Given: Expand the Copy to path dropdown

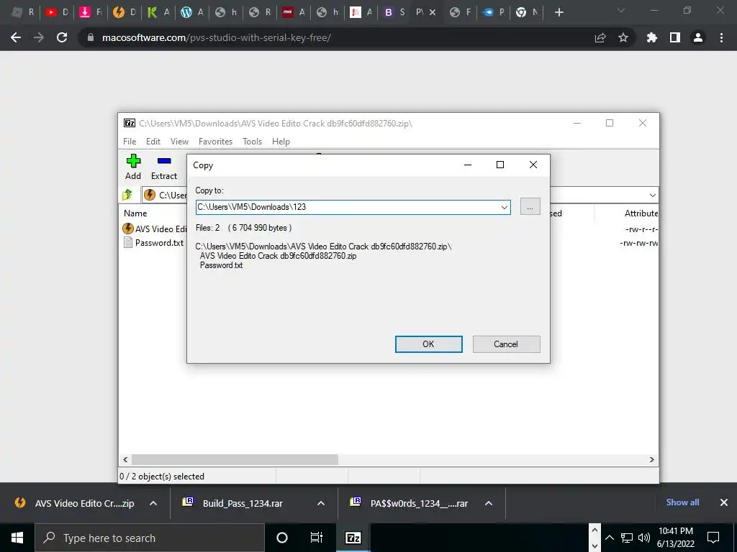Looking at the screenshot, I should 505,207.
